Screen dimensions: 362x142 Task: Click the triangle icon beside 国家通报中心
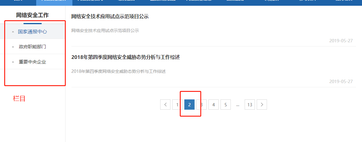coord(13,32)
